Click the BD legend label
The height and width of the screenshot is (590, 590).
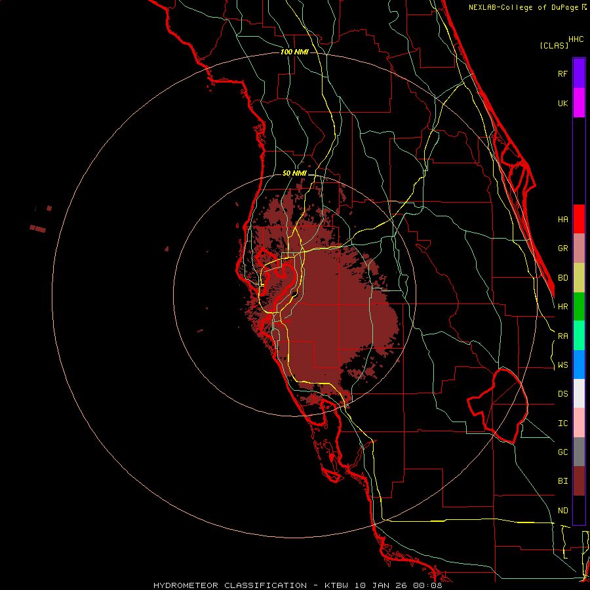pos(562,278)
